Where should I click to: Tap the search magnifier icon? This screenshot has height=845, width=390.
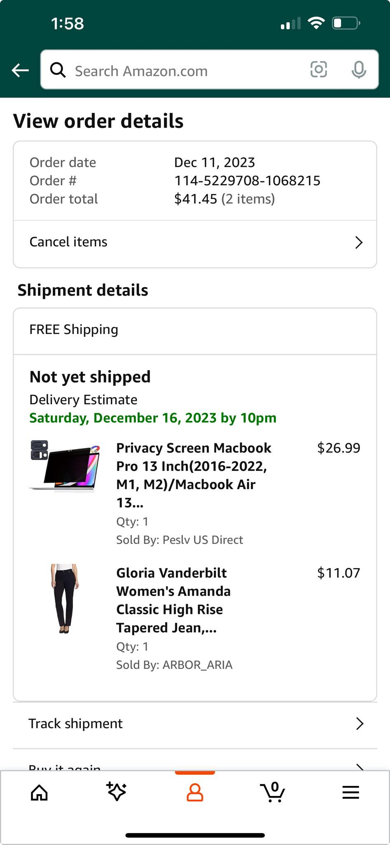pyautogui.click(x=58, y=70)
